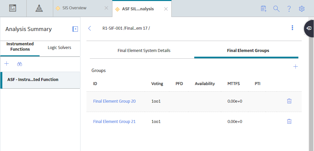This screenshot has width=314, height=151.
Task: Add a new final element group
Action: [296, 67]
